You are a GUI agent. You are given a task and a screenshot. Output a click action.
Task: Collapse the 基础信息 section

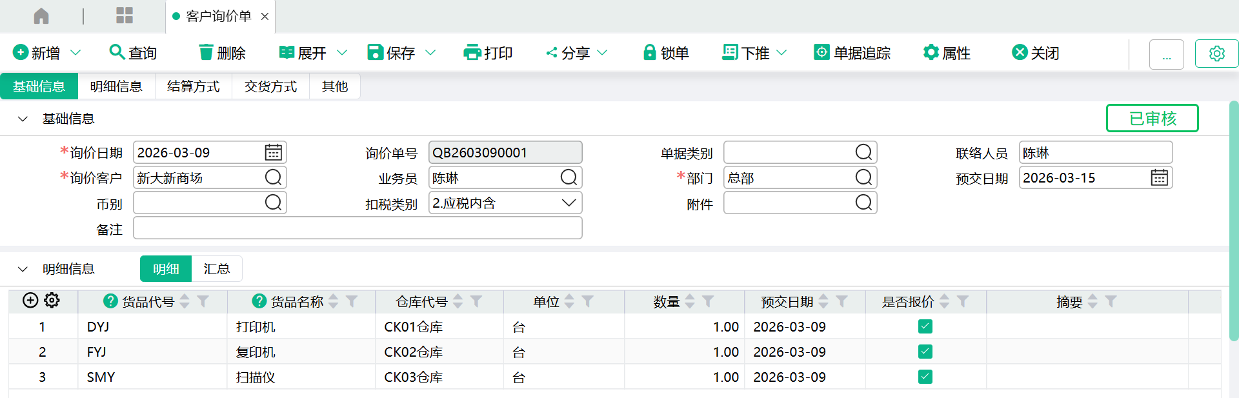(x=23, y=119)
